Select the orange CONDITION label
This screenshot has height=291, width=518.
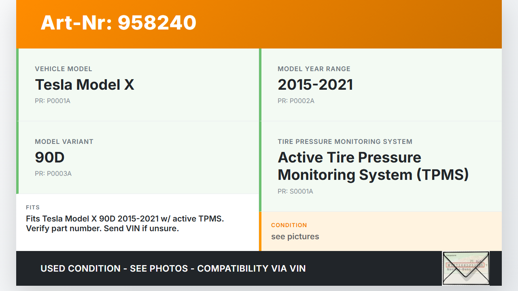(x=289, y=225)
